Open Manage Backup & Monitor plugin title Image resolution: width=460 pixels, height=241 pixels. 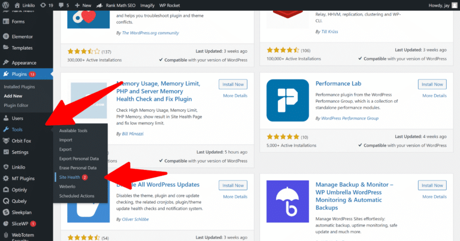pos(355,196)
